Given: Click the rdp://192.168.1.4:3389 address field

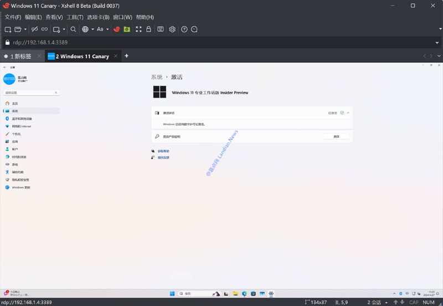Looking at the screenshot, I should coord(220,43).
